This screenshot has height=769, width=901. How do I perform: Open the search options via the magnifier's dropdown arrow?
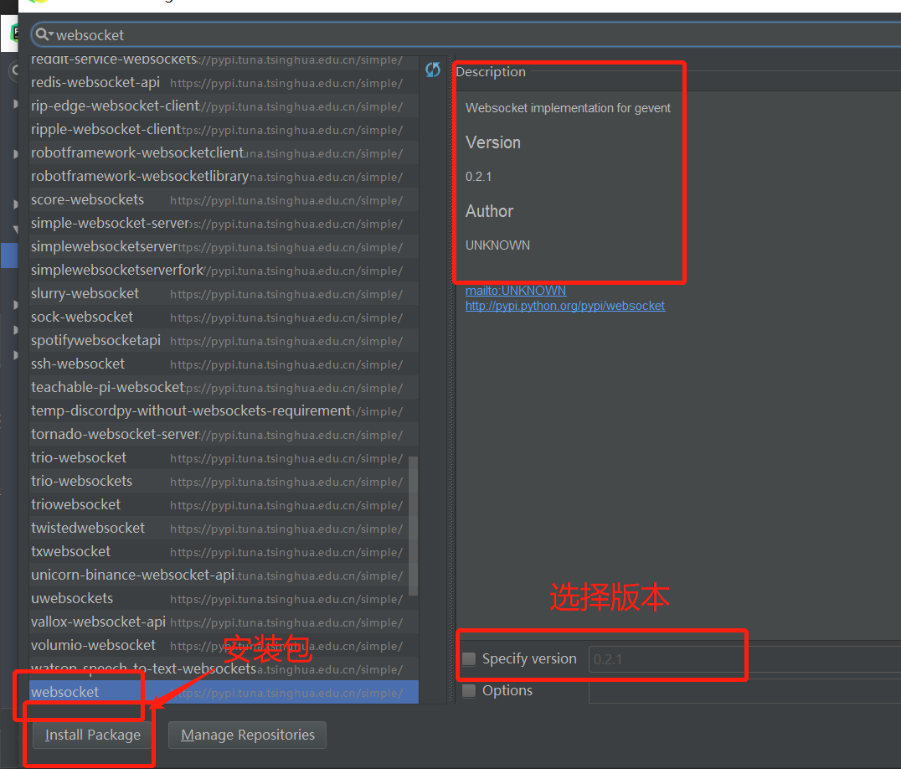[x=51, y=34]
